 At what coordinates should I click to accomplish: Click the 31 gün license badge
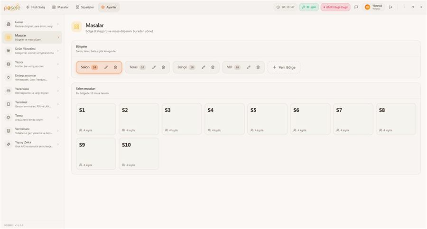(x=309, y=7)
